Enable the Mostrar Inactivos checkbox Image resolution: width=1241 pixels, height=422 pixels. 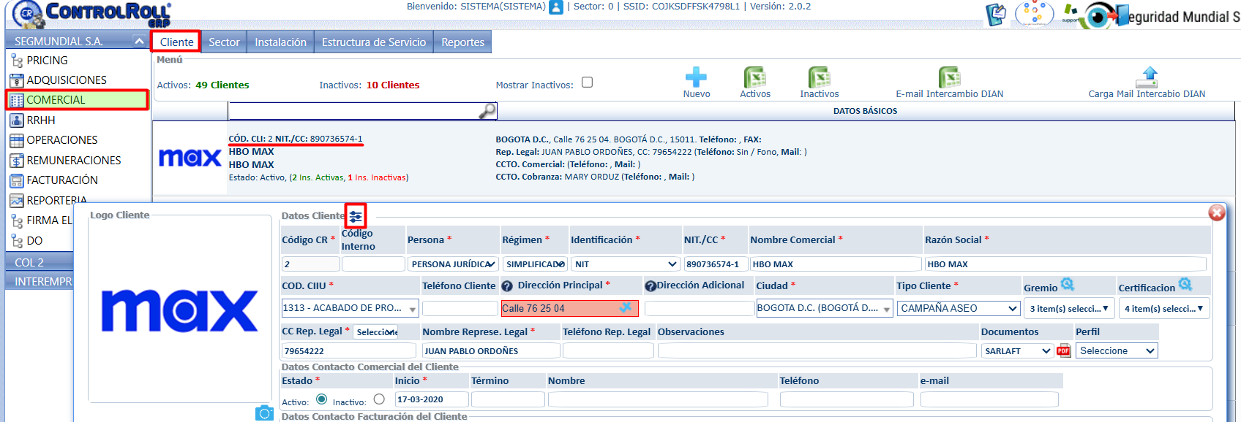587,83
